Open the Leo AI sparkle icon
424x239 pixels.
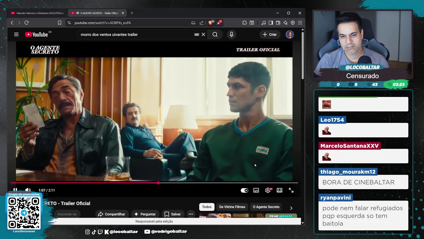285,23
